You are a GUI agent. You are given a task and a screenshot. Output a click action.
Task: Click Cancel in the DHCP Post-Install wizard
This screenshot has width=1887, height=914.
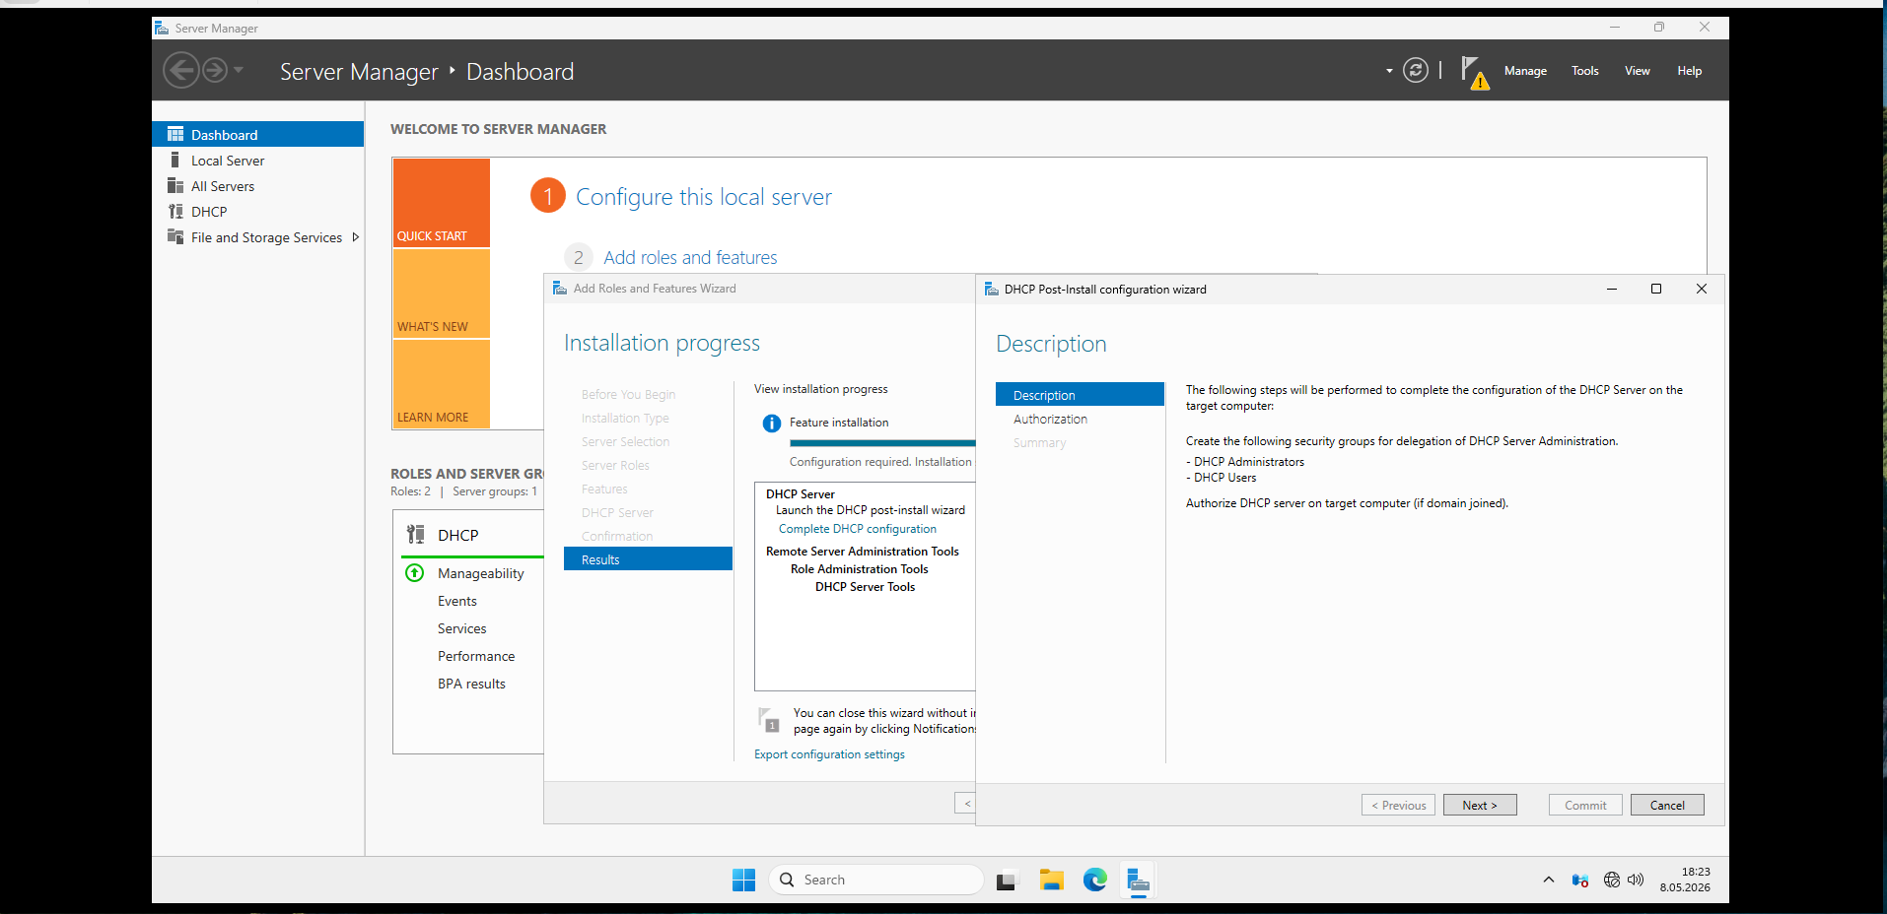[x=1667, y=805]
